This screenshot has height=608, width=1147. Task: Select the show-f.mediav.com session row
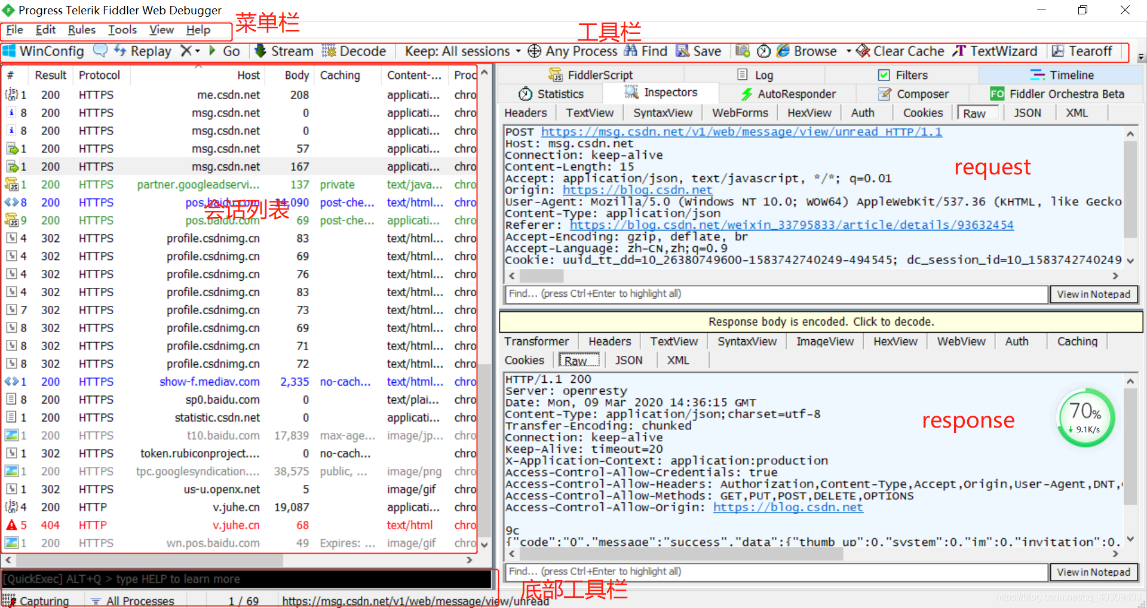(x=240, y=382)
